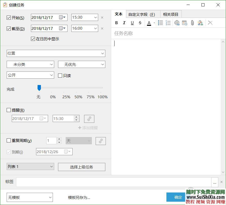Underline the selected text
The width and height of the screenshot is (226, 205).
tap(132, 23)
